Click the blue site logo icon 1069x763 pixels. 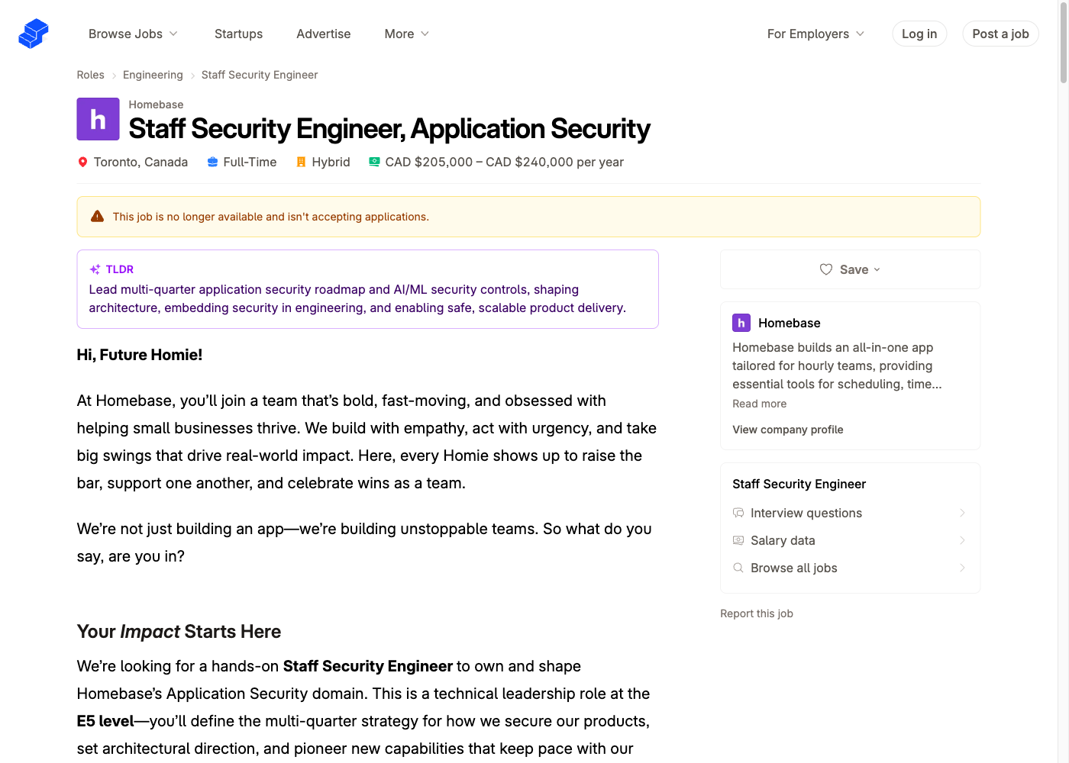(x=34, y=34)
